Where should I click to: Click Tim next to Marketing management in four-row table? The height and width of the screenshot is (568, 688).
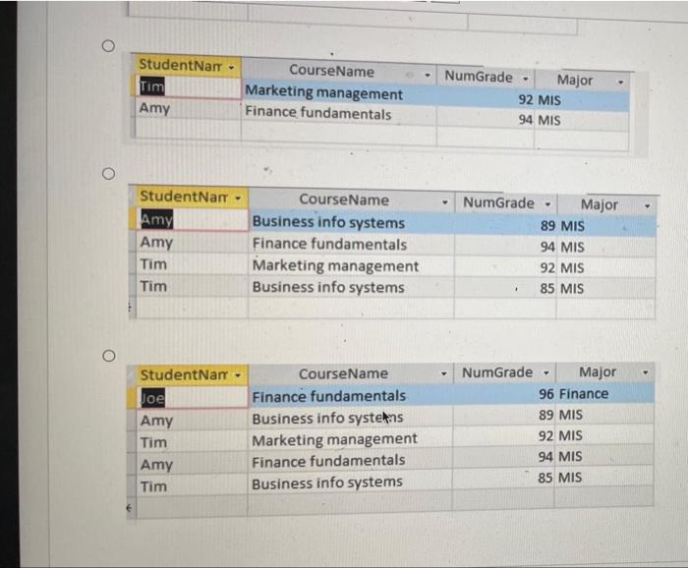[193, 264]
